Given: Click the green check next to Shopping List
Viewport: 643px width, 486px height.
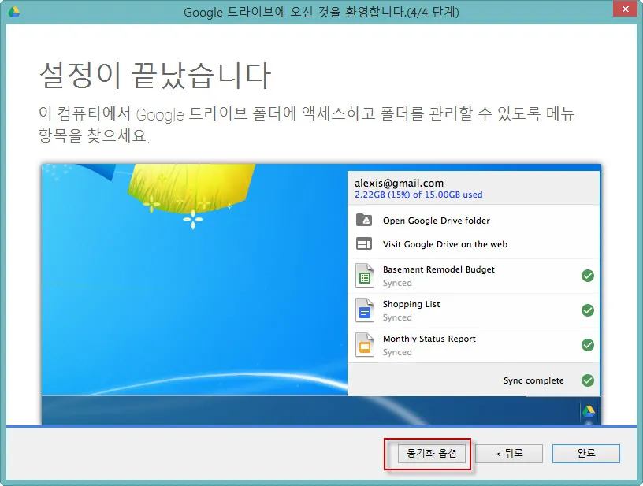Looking at the screenshot, I should [x=588, y=310].
